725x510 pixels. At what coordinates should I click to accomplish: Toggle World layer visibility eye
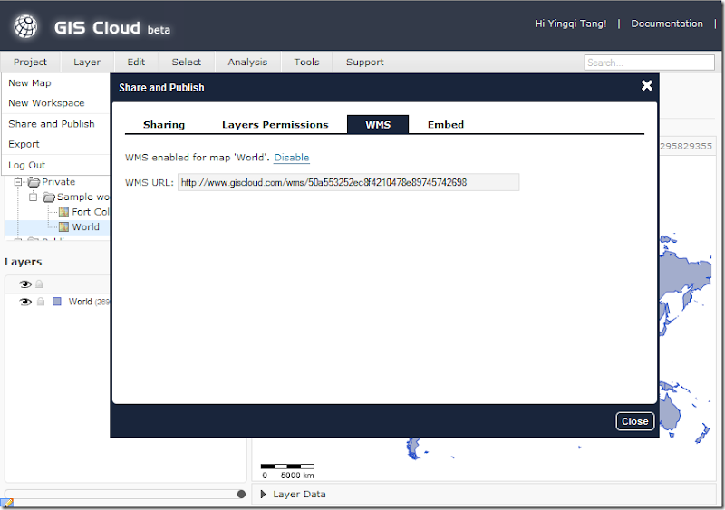(x=25, y=302)
